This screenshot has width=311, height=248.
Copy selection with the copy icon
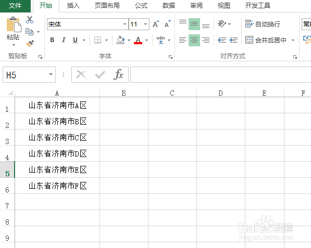[x=29, y=32]
